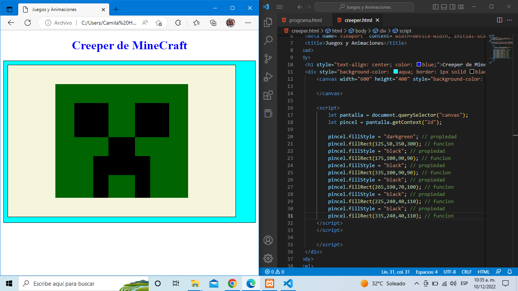Enable Read aloud in Edge address bar
This screenshot has height=291, width=518.
(145, 23)
